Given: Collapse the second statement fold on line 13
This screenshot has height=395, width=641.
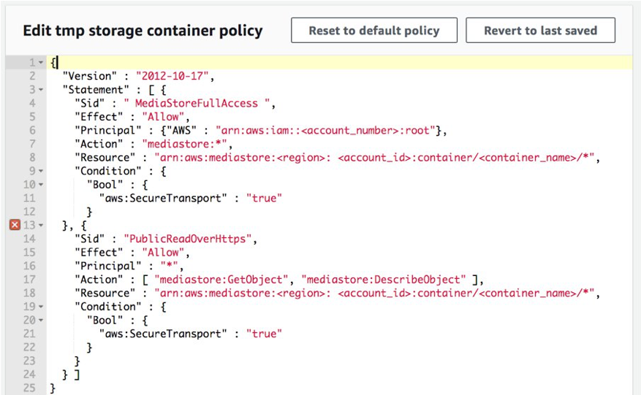Looking at the screenshot, I should click(41, 225).
